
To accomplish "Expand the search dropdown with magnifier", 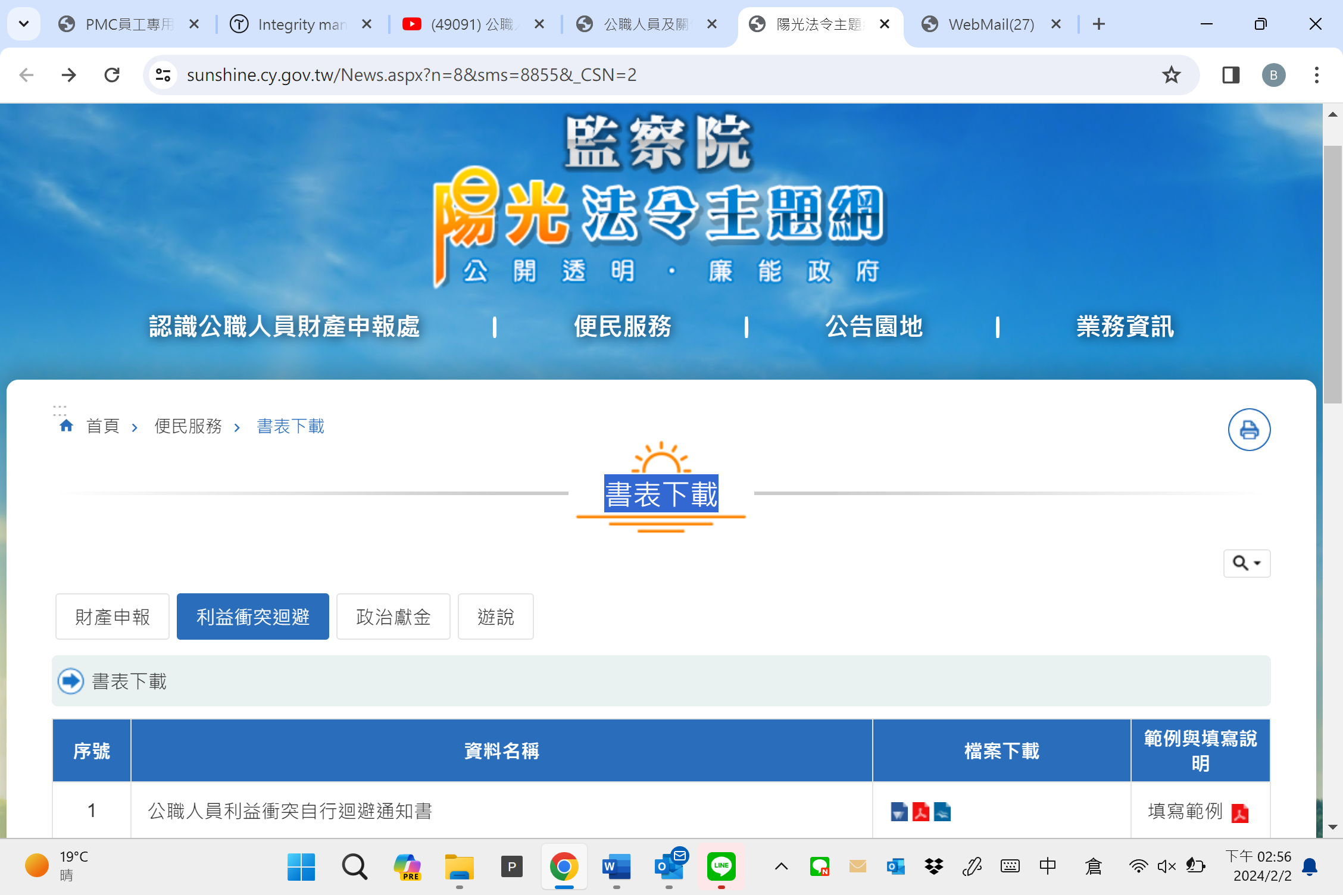I will tap(1247, 563).
